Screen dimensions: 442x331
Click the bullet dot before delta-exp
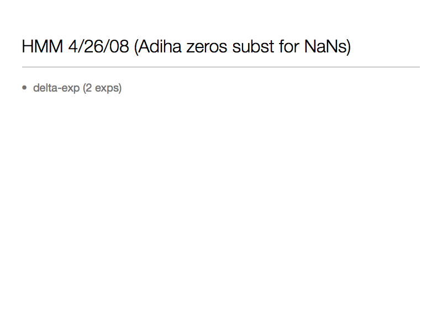point(24,88)
